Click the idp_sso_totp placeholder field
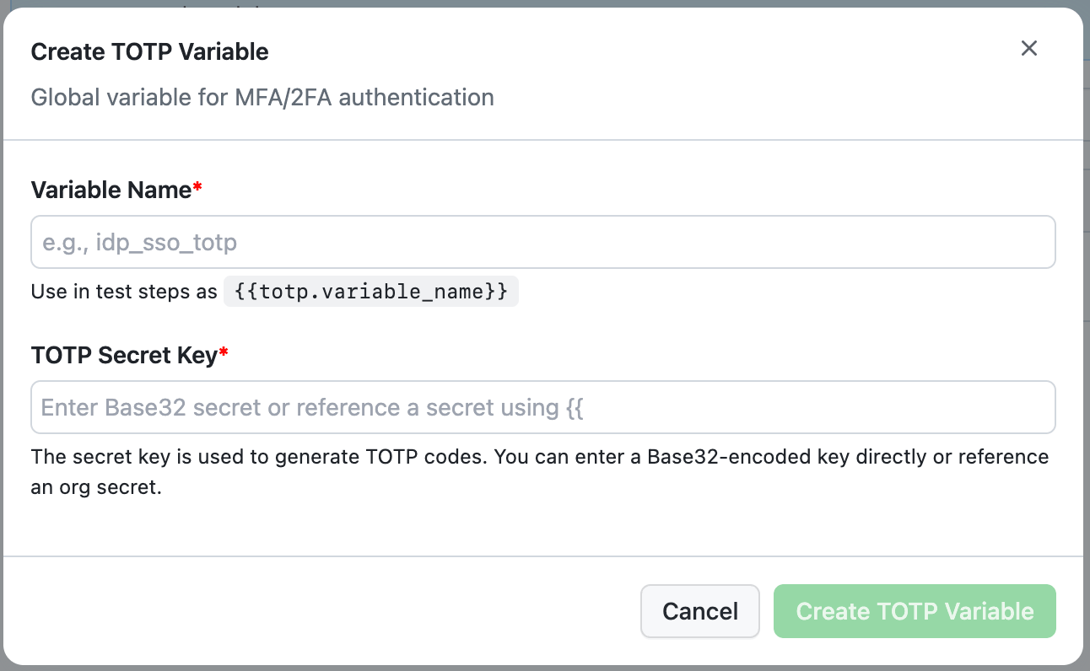 543,242
